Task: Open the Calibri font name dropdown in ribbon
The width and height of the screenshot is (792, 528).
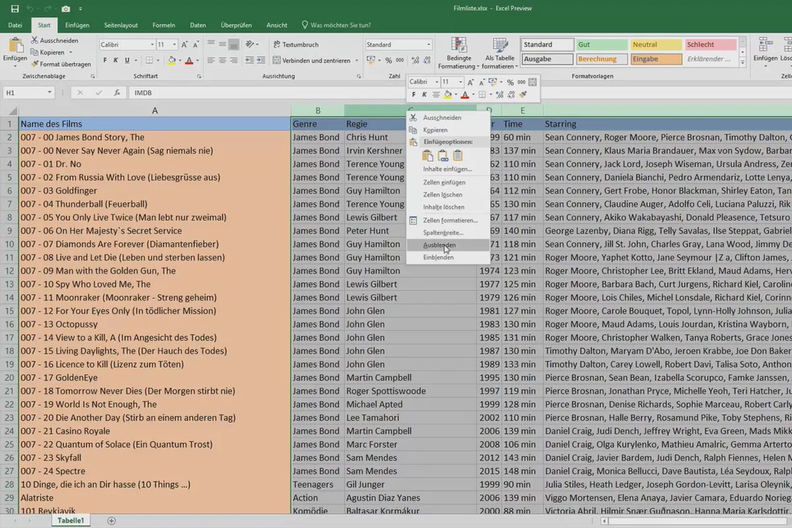Action: click(x=150, y=45)
